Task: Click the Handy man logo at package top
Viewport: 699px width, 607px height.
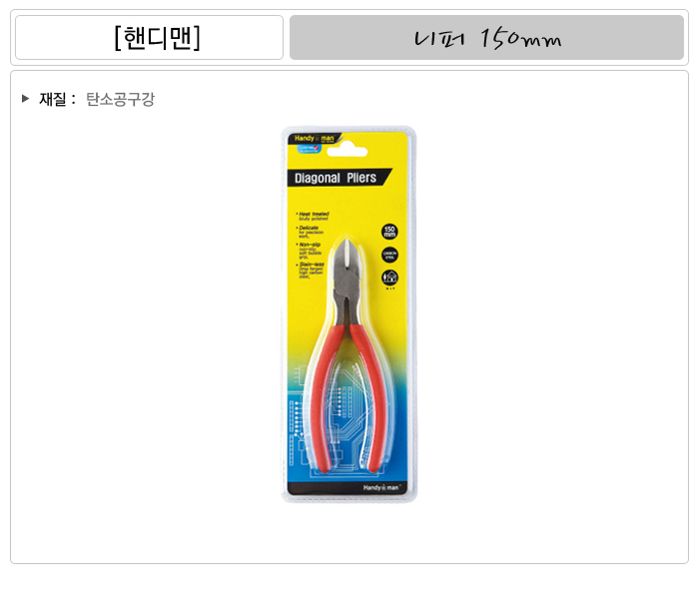Action: pos(315,138)
